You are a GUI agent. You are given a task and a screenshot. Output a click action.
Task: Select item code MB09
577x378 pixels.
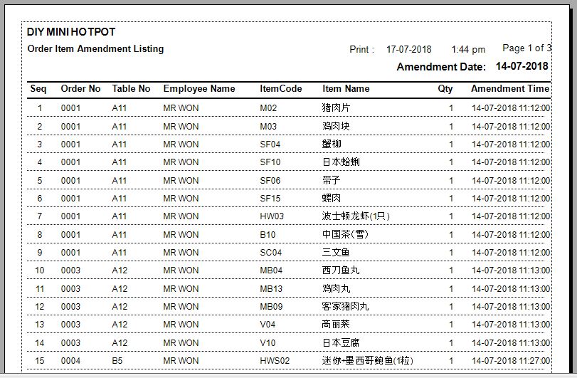click(271, 307)
